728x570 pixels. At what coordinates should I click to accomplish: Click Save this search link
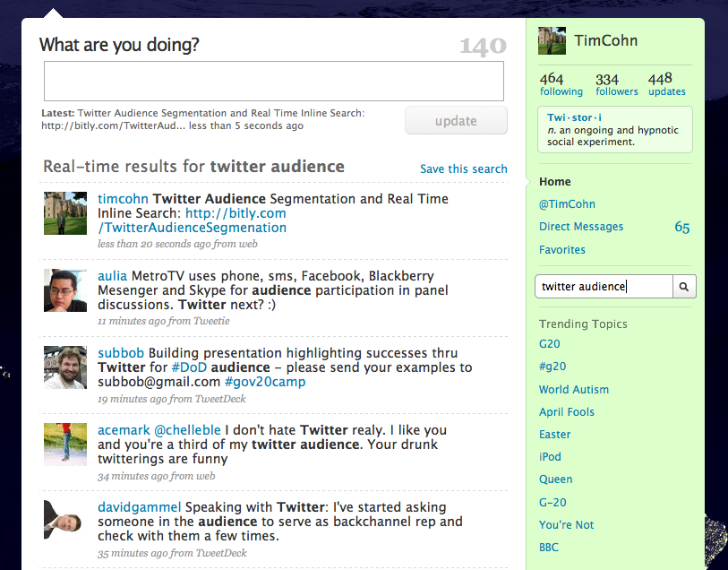pos(463,169)
